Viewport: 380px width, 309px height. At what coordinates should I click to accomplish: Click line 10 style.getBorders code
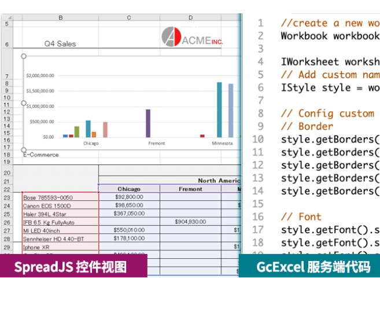point(330,139)
